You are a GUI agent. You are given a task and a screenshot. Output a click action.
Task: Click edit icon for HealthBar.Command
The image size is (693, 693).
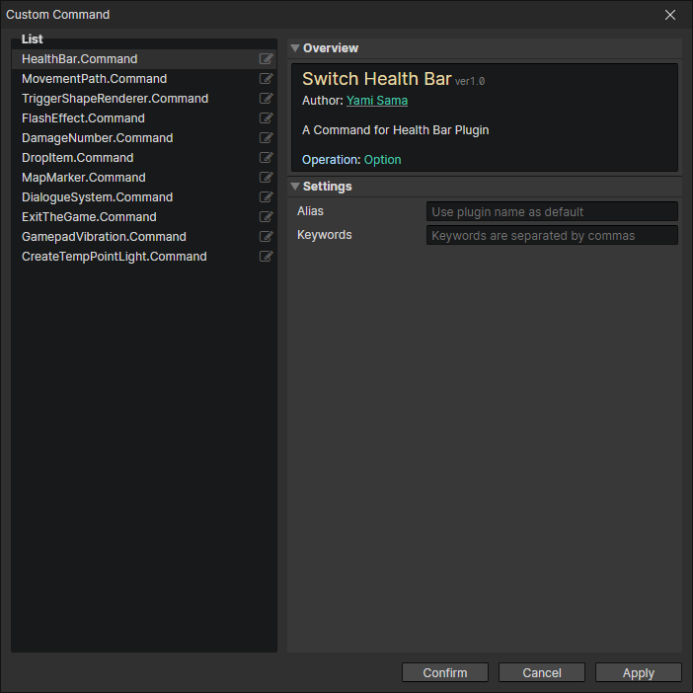(266, 59)
